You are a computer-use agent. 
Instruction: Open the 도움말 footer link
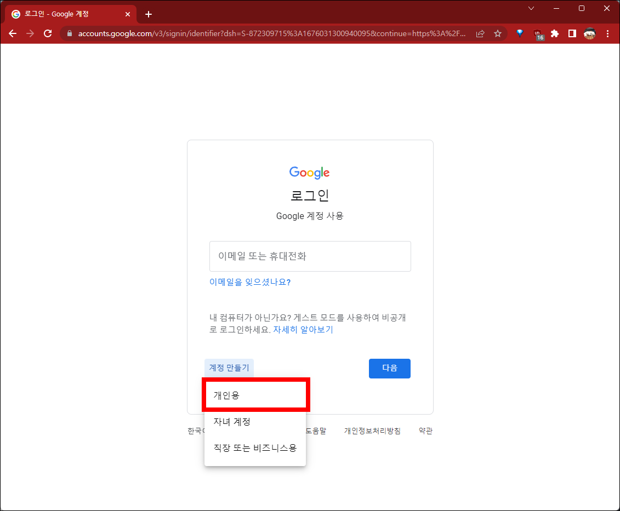316,431
